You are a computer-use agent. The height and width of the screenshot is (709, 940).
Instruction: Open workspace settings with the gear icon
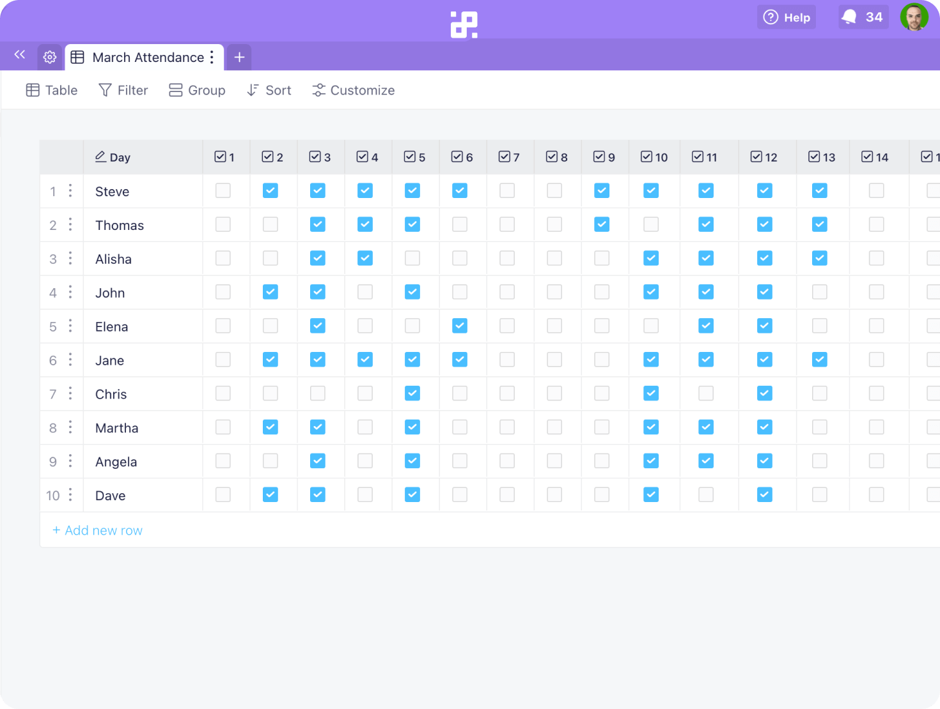point(49,57)
